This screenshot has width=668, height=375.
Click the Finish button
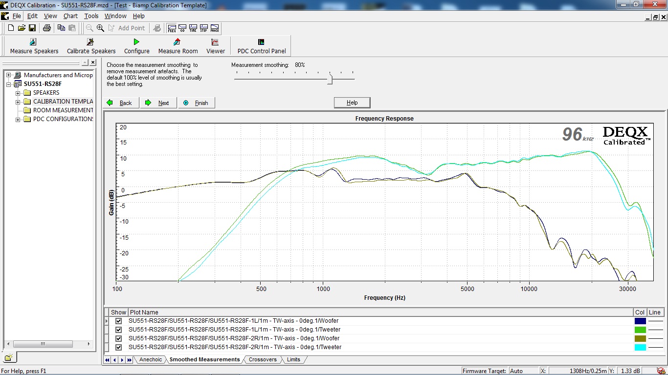click(x=197, y=103)
